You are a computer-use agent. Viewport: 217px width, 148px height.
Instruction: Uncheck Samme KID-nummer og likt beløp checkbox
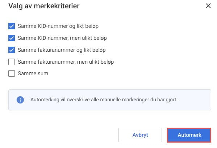(12, 26)
